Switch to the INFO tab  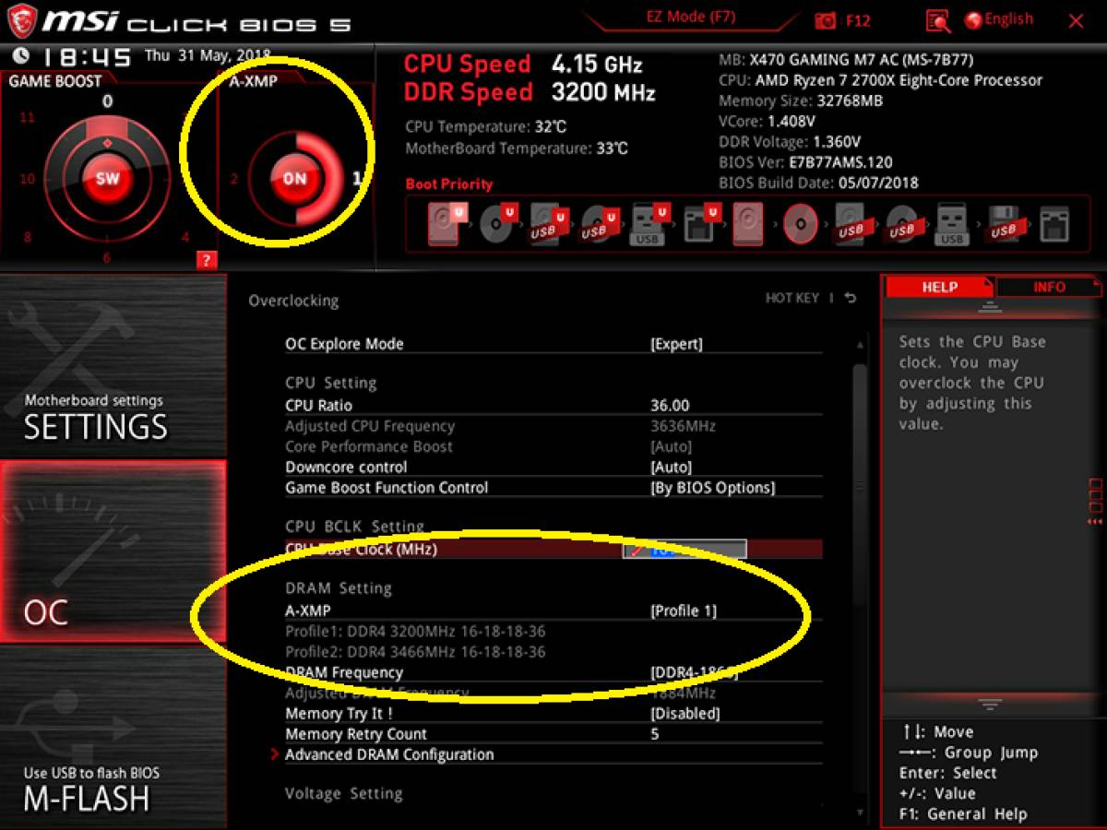[x=1049, y=287]
